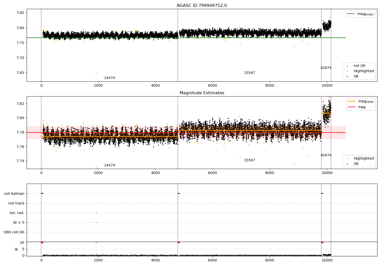381x266 pixels.
Task: Click the "dr > 5" axis label
Action: pyautogui.click(x=19, y=222)
